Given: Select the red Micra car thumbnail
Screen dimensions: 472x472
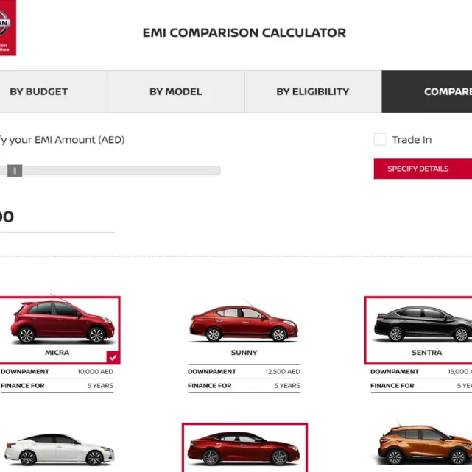Looking at the screenshot, I should pyautogui.click(x=63, y=322).
